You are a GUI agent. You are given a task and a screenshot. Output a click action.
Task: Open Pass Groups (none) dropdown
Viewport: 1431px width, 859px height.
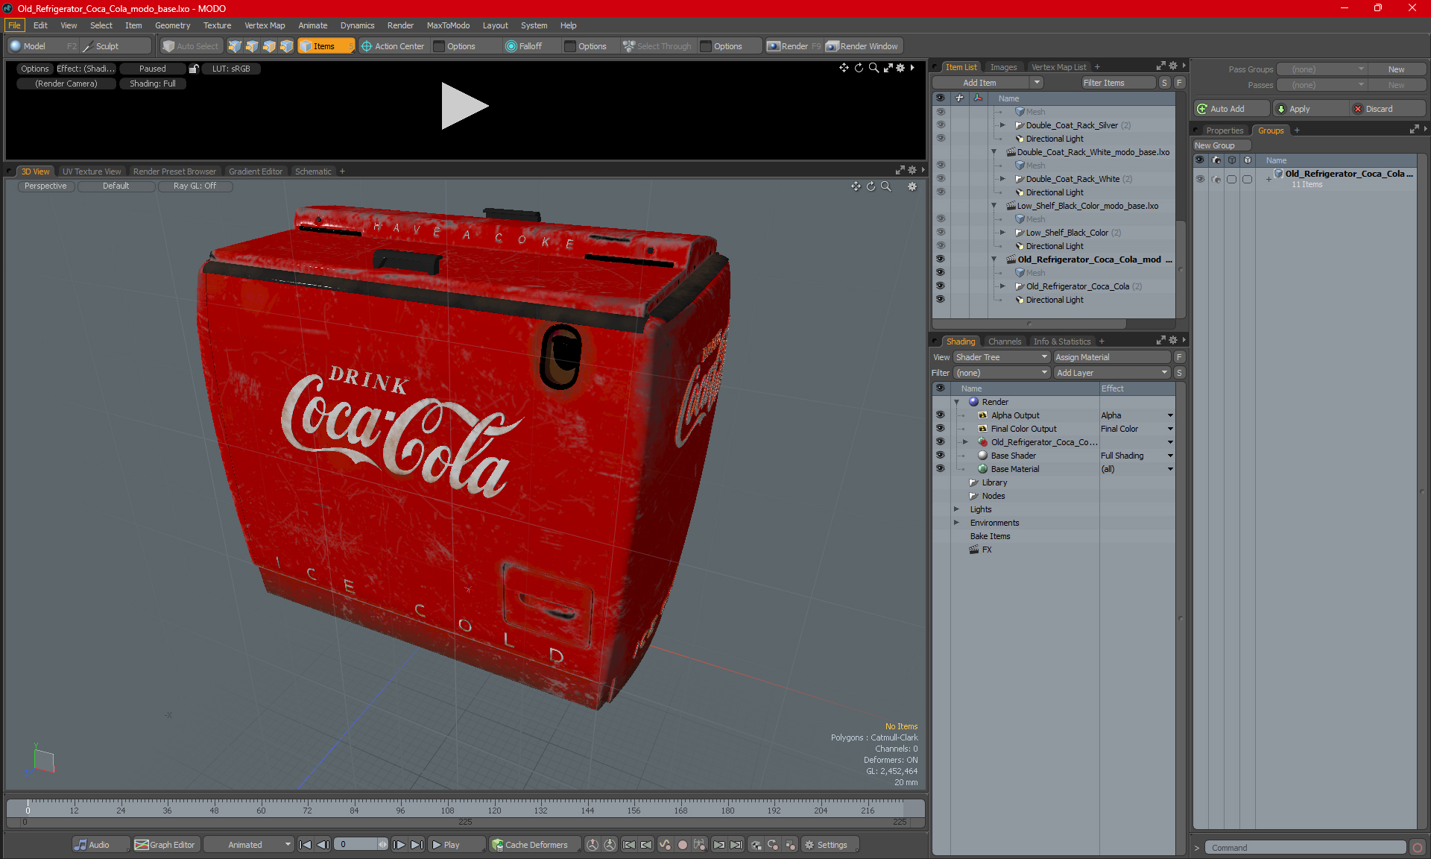click(1321, 69)
